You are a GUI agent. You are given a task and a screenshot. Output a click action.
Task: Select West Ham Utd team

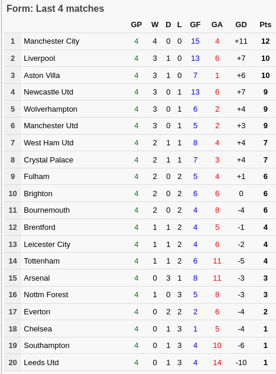(x=48, y=142)
